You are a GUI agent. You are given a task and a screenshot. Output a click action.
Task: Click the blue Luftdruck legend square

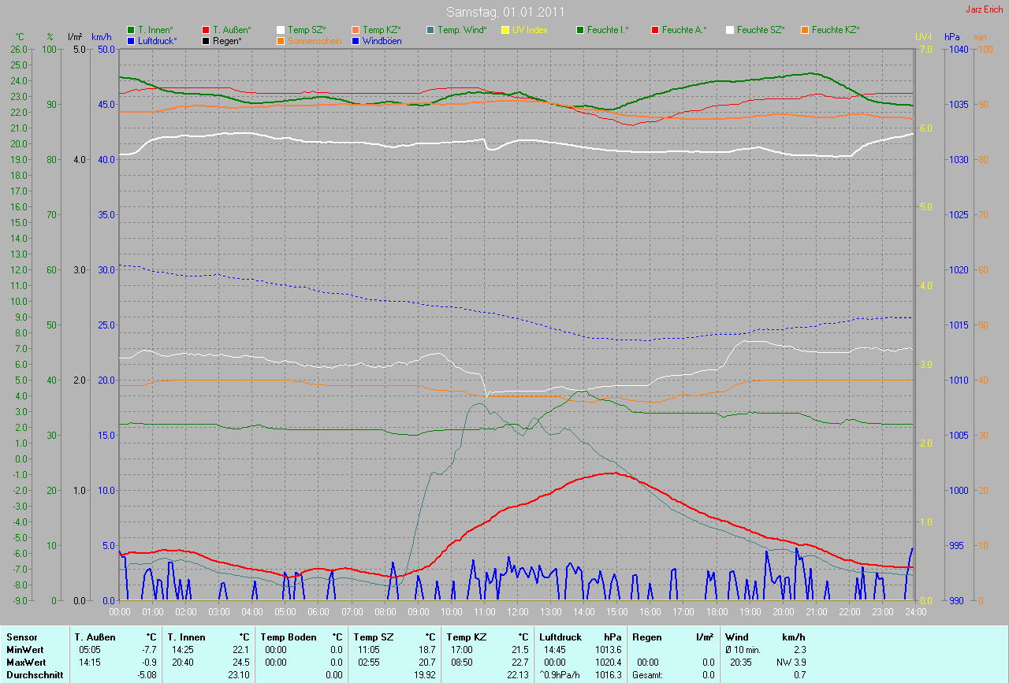point(131,40)
